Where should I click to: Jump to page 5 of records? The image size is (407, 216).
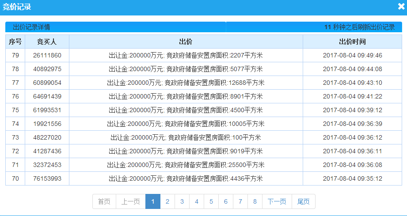[211, 201]
